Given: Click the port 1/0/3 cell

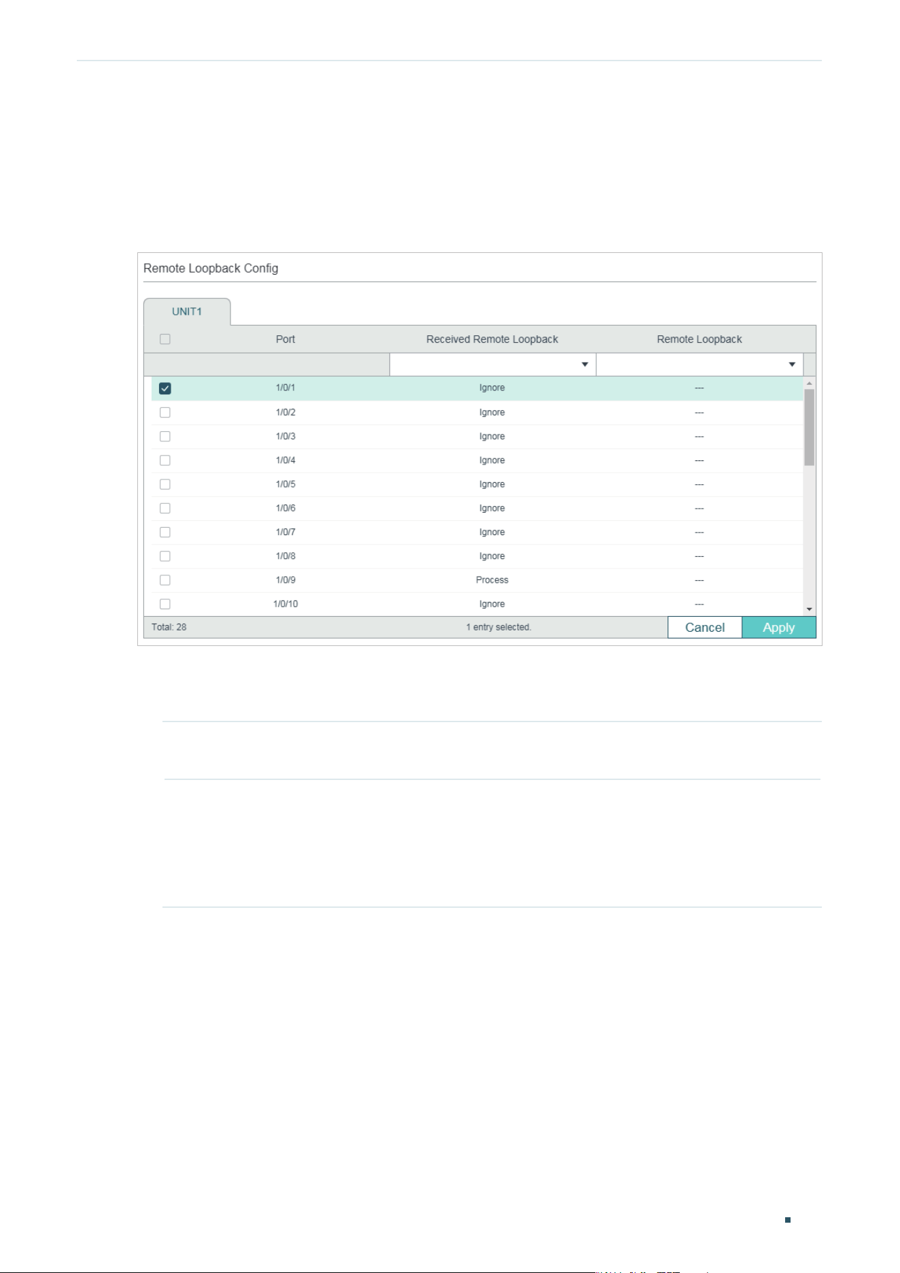Looking at the screenshot, I should 285,436.
